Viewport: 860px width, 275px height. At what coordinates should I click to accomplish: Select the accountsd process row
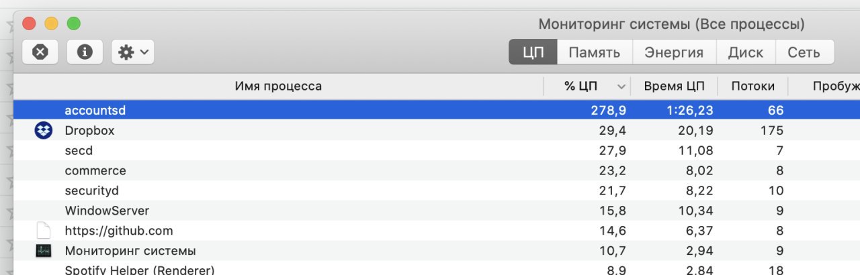click(437, 110)
